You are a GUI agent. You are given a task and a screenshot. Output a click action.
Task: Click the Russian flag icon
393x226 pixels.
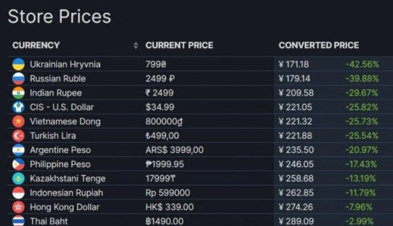[18, 79]
